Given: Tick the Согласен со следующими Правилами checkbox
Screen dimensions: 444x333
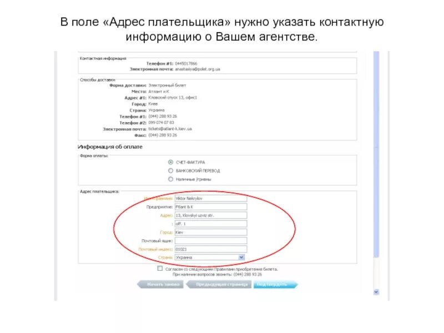Looking at the screenshot, I should tap(160, 269).
